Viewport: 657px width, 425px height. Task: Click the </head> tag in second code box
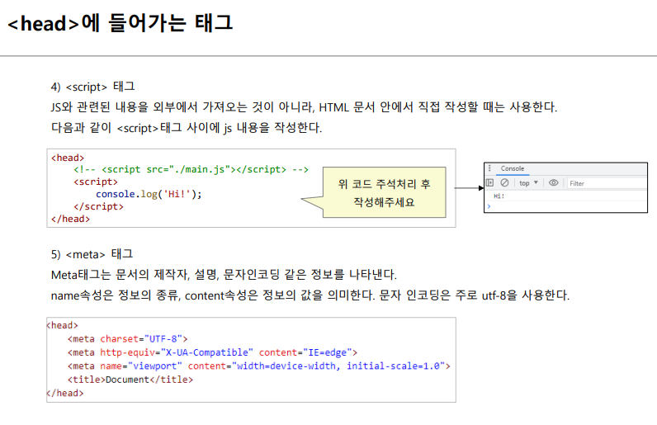click(x=65, y=393)
